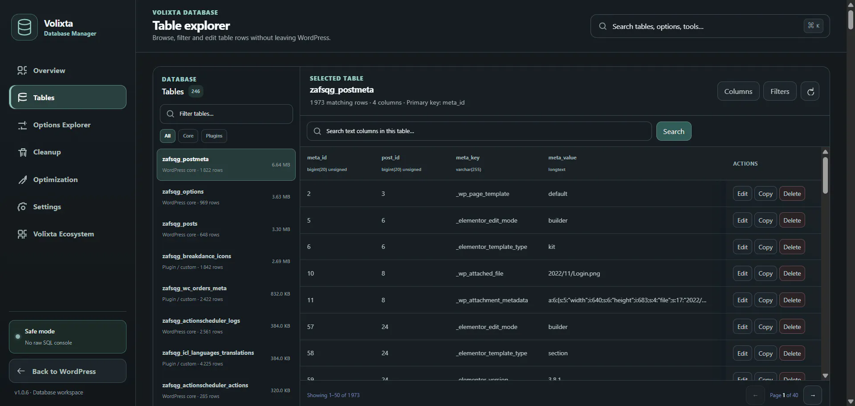Click the meta_value column header
Viewport: 855px width, 406px height.
562,158
